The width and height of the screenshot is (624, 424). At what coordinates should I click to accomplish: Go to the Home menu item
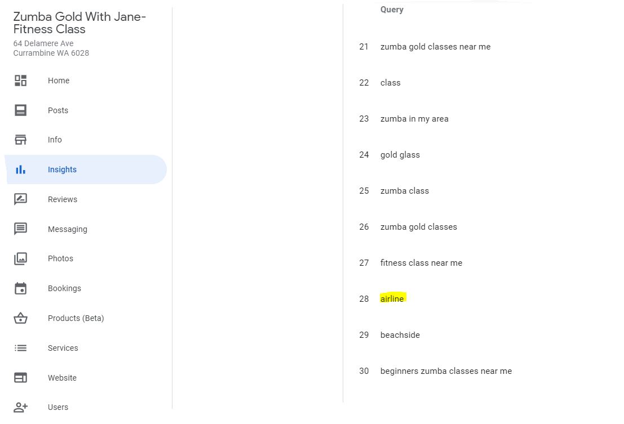pyautogui.click(x=59, y=81)
